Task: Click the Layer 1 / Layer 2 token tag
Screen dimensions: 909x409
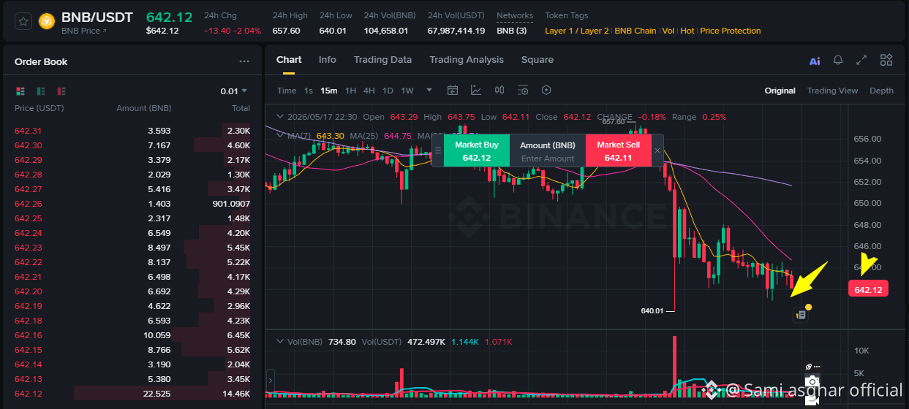Action: pyautogui.click(x=577, y=31)
